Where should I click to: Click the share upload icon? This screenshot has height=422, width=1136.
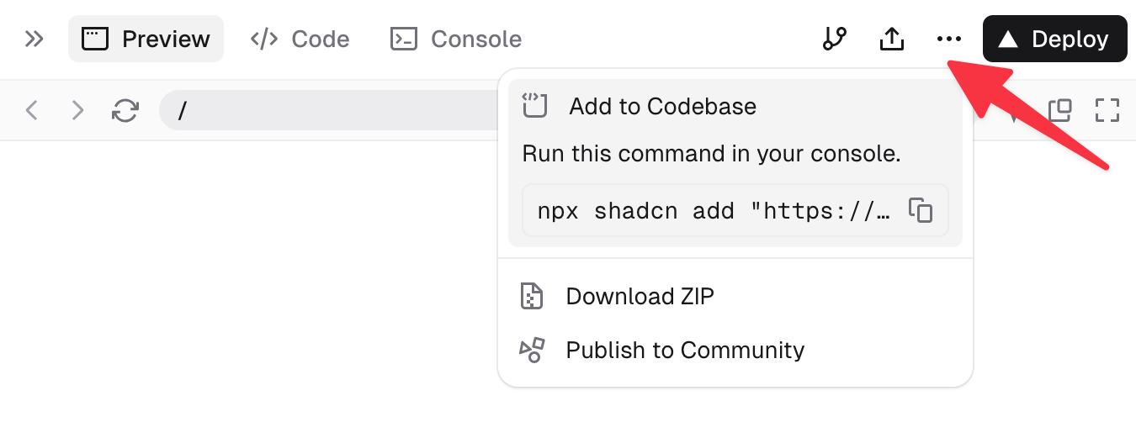(891, 39)
